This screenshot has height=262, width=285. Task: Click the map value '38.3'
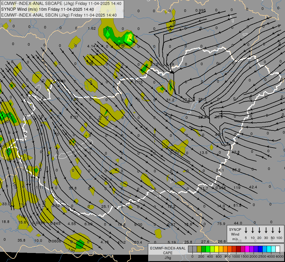[x=202, y=100]
